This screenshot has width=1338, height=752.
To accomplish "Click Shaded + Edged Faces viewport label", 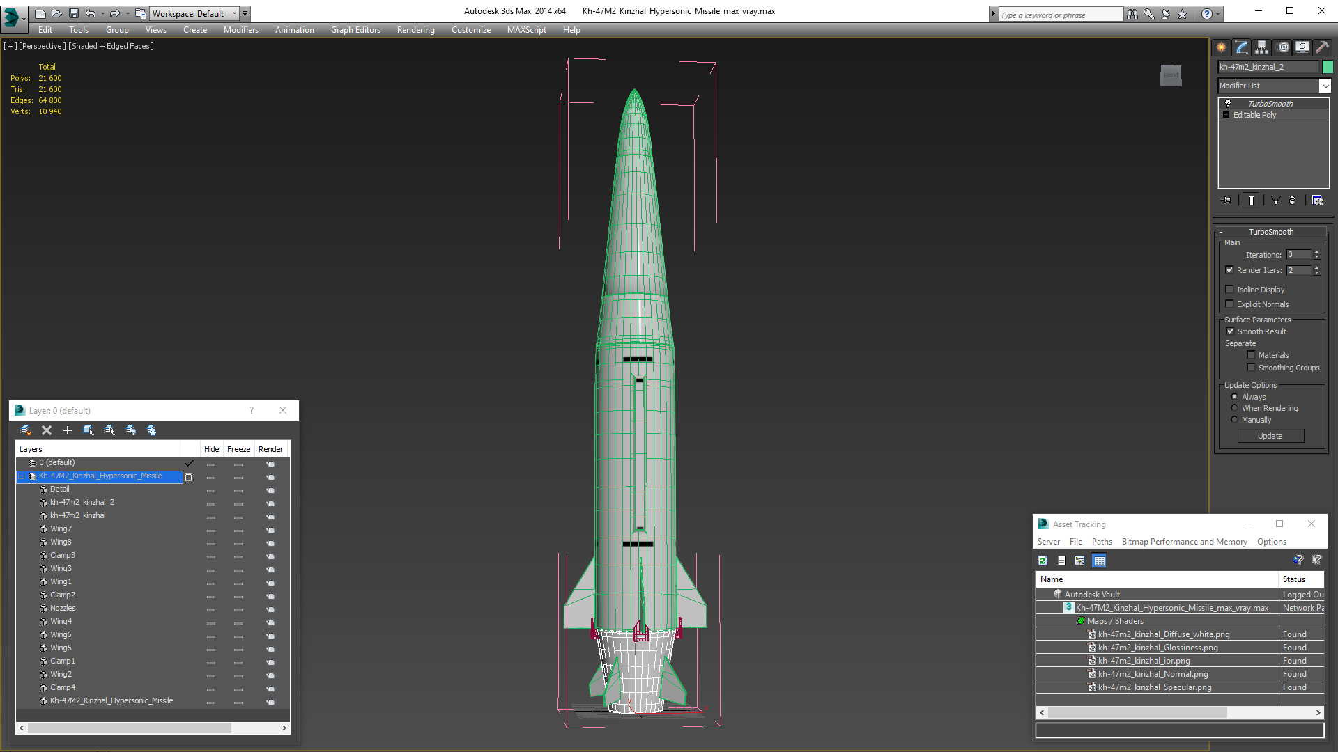I will click(111, 46).
